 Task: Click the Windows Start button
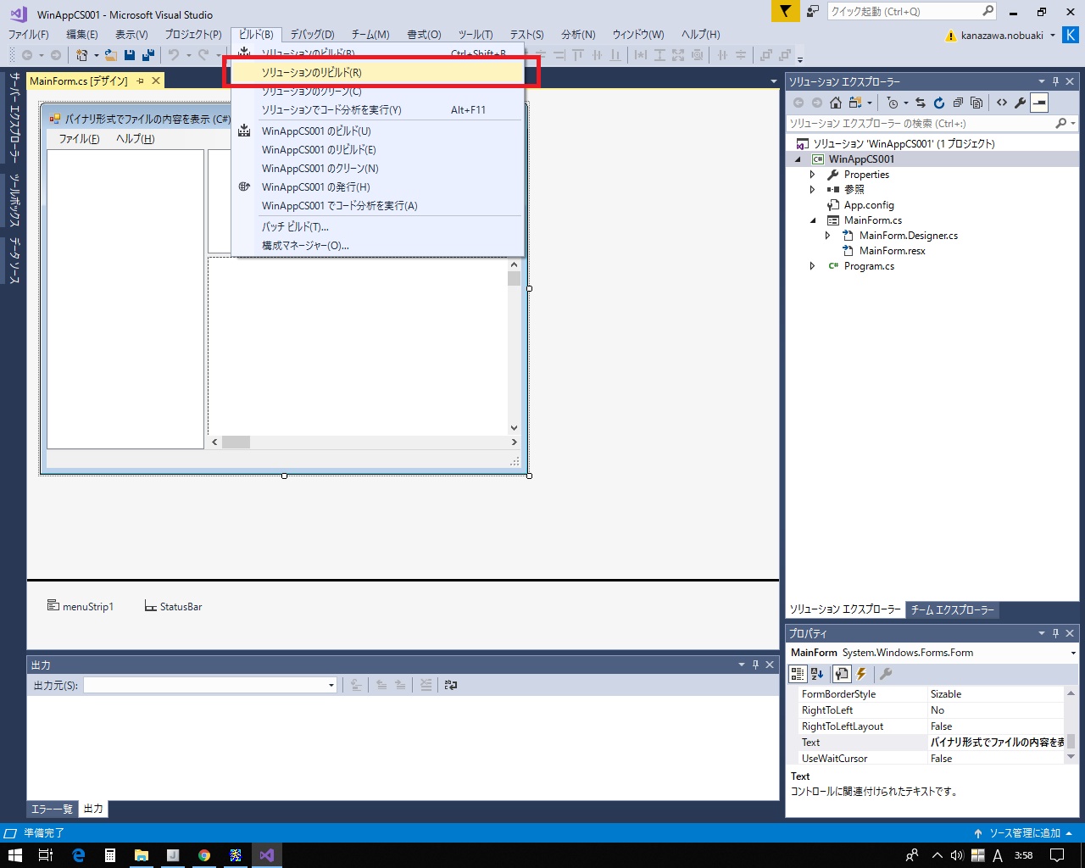[14, 855]
